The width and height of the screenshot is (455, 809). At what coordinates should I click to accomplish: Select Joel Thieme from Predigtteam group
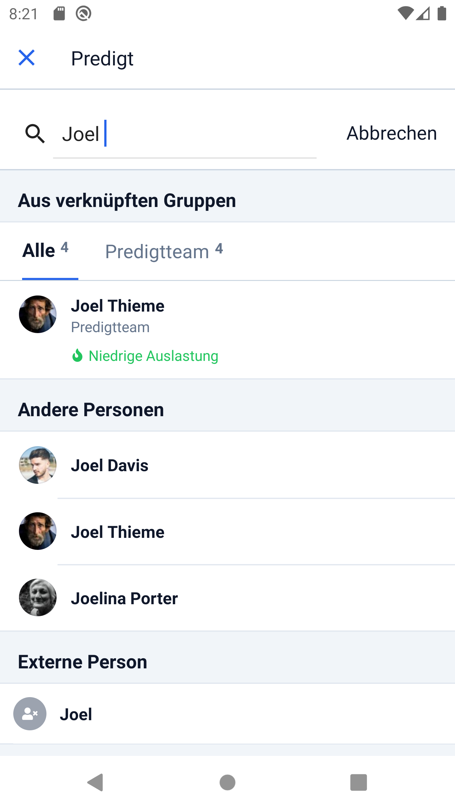pos(227,330)
